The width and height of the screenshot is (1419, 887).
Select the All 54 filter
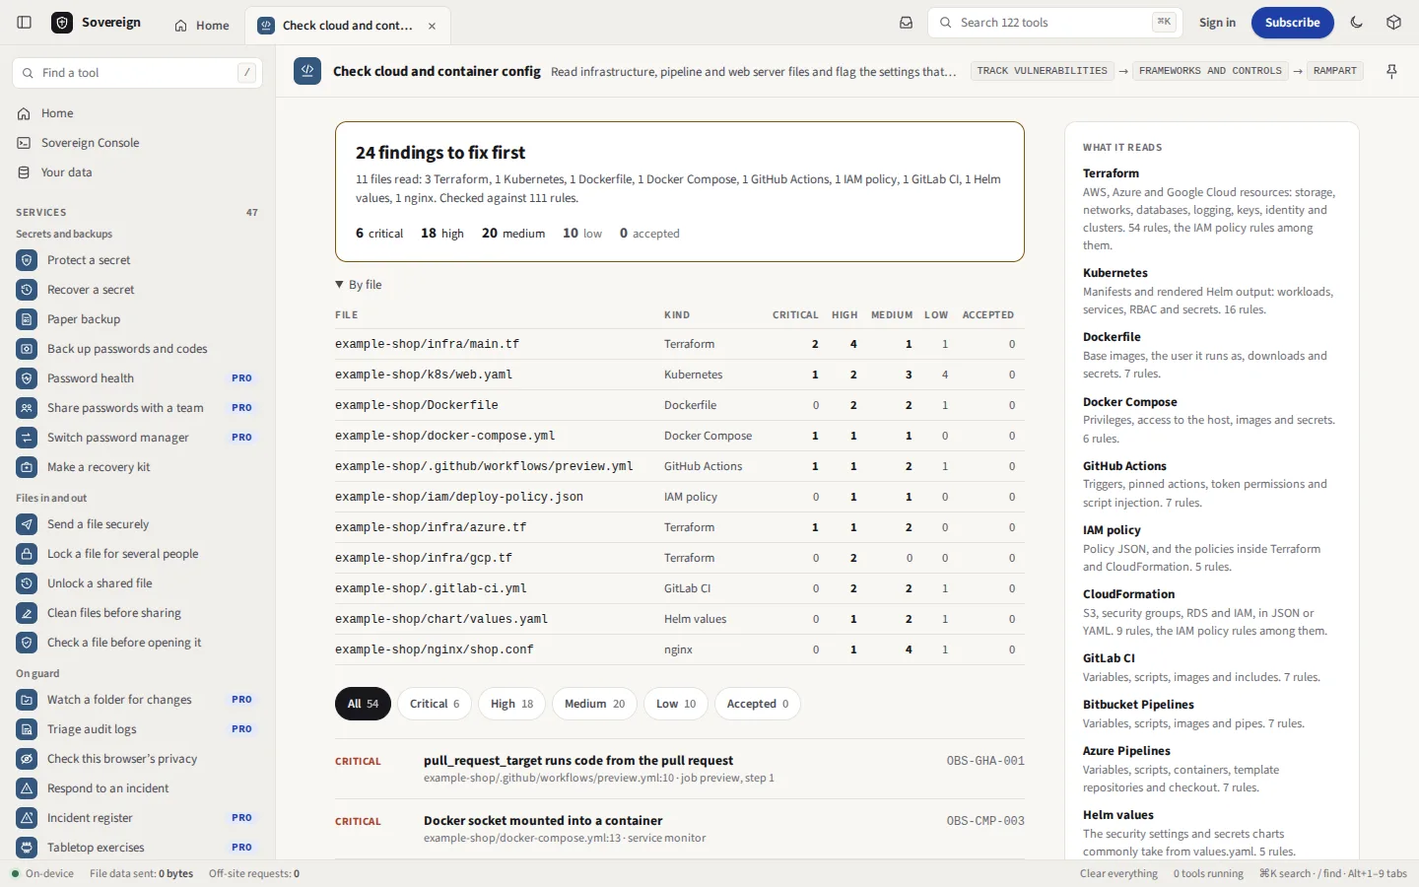pyautogui.click(x=363, y=704)
